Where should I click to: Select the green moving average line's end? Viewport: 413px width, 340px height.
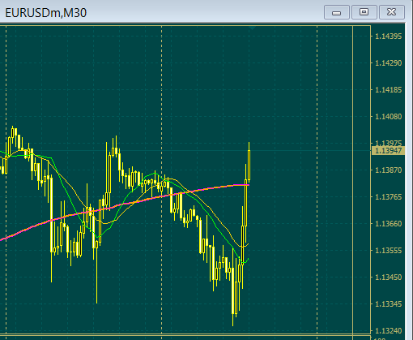point(247,260)
